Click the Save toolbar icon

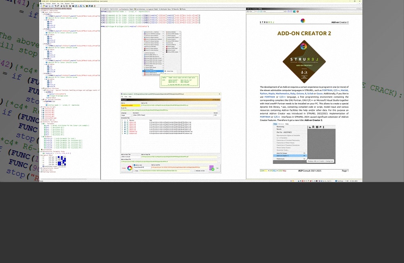(46, 6)
